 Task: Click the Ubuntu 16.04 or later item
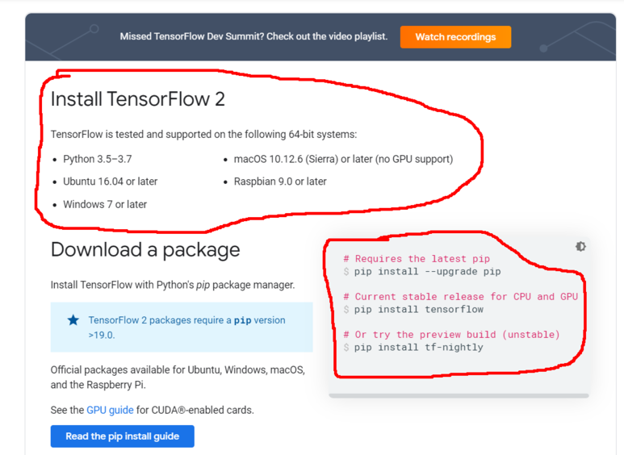click(x=110, y=182)
